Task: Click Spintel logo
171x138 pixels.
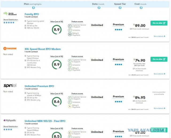Action: point(10,85)
